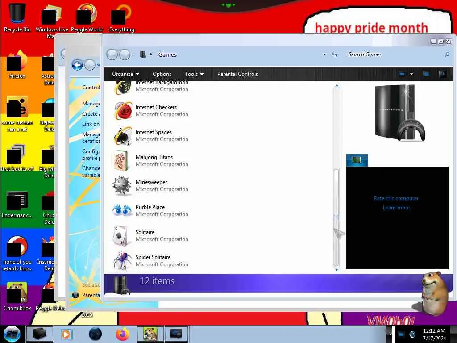Select the Peggle World desktop icon
The image size is (457, 343).
coord(87,17)
